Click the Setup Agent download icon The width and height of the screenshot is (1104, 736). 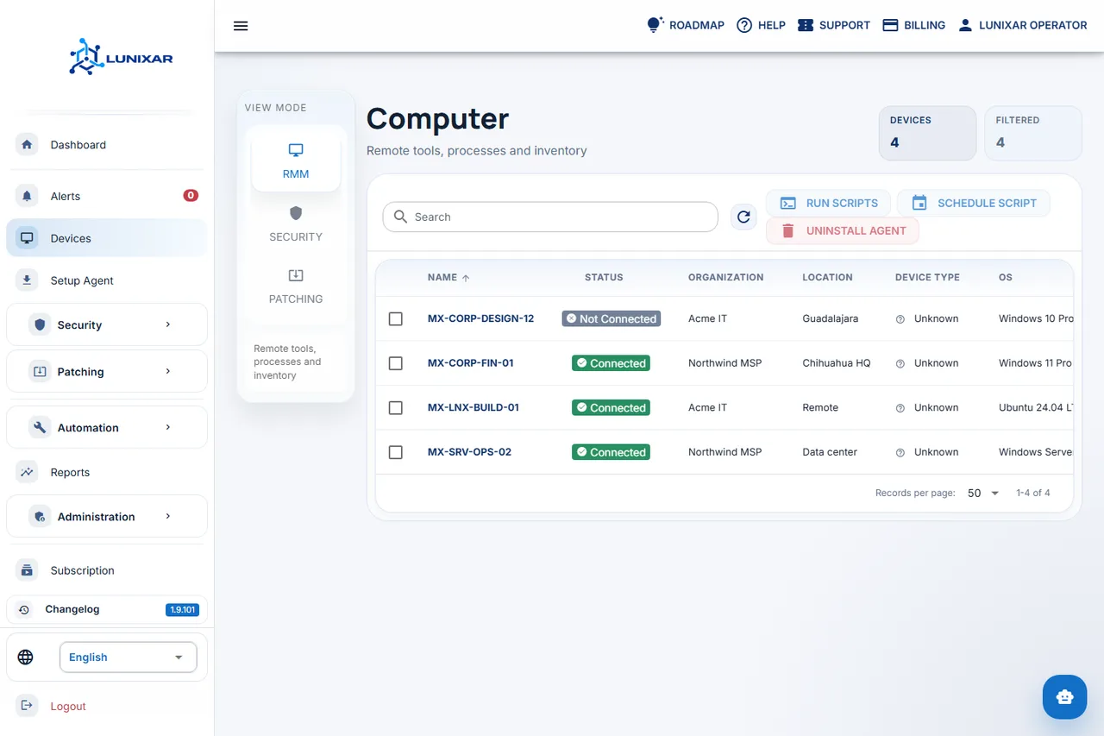coord(27,280)
